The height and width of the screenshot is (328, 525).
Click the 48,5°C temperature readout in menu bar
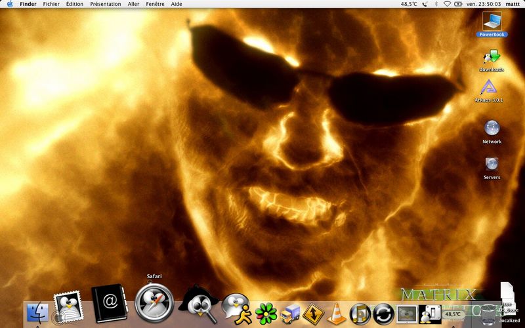409,4
